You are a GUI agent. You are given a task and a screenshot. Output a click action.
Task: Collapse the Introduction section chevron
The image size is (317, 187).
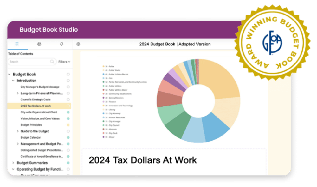pyautogui.click(x=13, y=81)
